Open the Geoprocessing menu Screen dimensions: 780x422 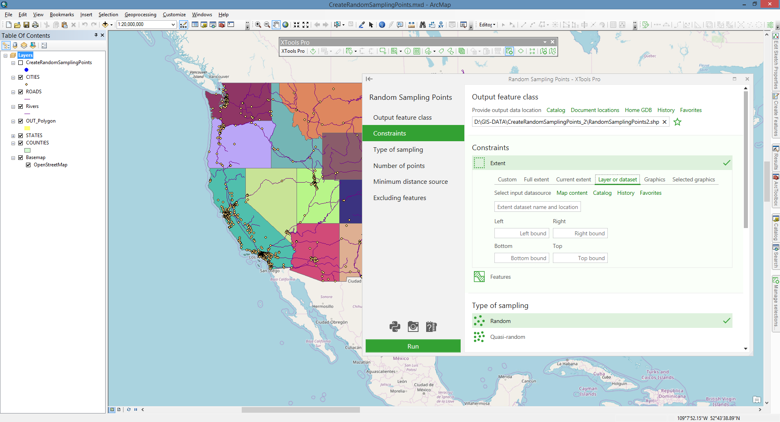[x=140, y=15]
